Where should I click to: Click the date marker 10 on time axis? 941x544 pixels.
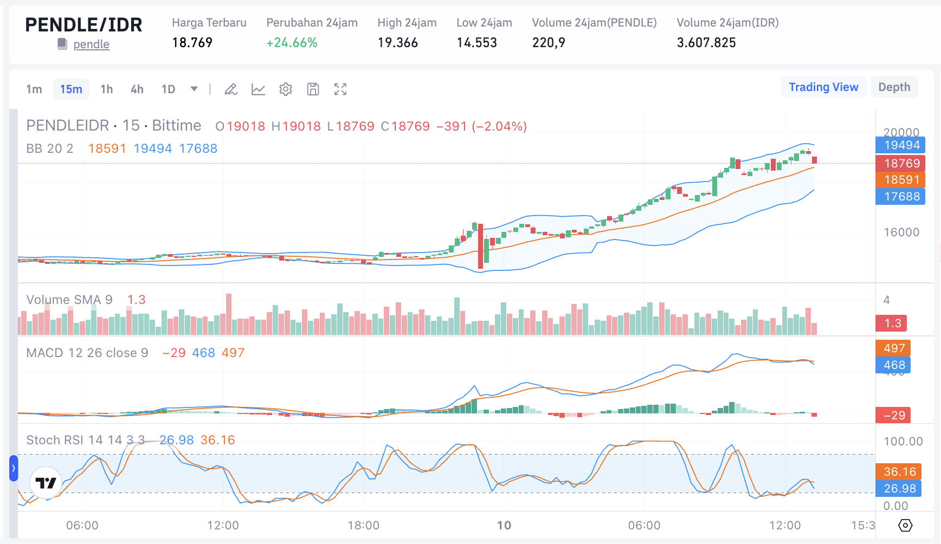click(504, 526)
